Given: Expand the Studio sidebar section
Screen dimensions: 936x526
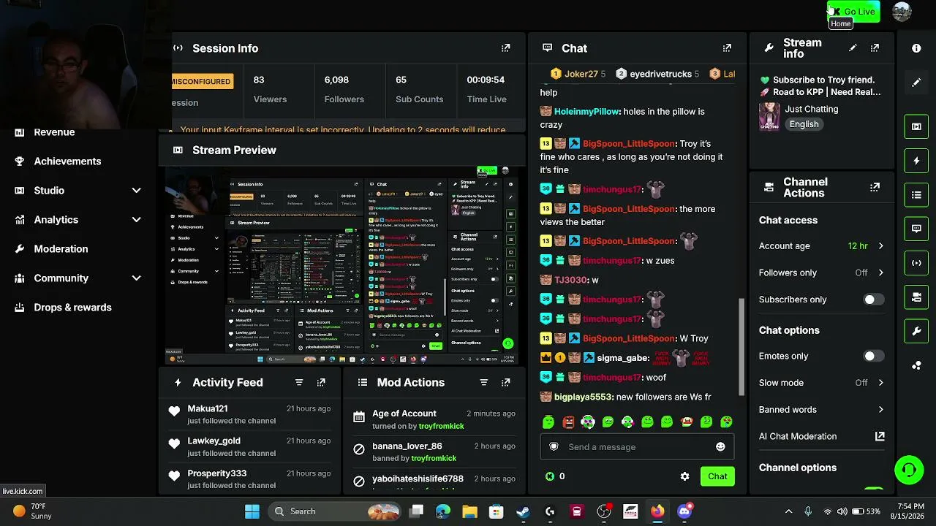Looking at the screenshot, I should tap(136, 191).
